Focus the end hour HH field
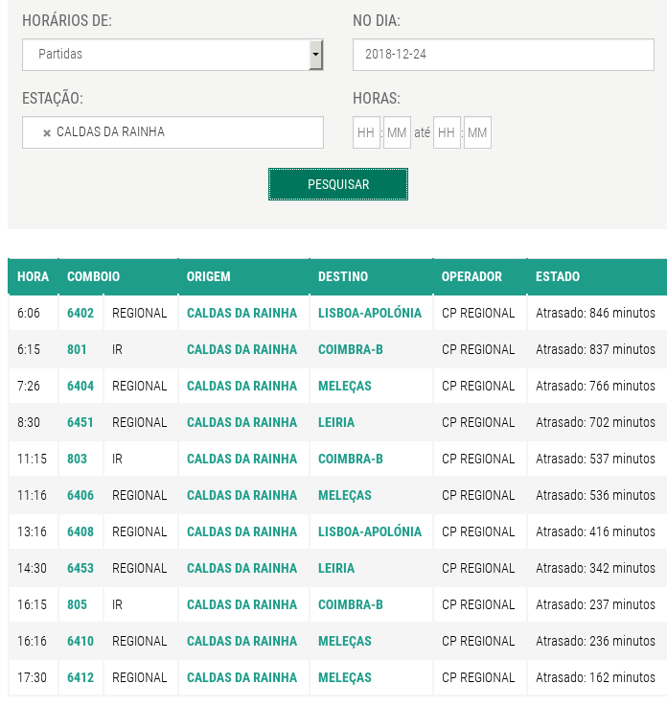Screen dimensions: 667x708 coord(447,132)
